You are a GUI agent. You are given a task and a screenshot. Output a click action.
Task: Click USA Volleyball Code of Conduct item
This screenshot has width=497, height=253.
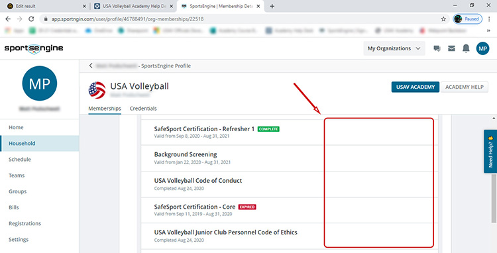[x=290, y=184]
